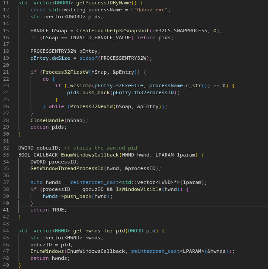Click Process32FirstW call on line 21
This screenshot has width=268, height=269.
(x=65, y=72)
